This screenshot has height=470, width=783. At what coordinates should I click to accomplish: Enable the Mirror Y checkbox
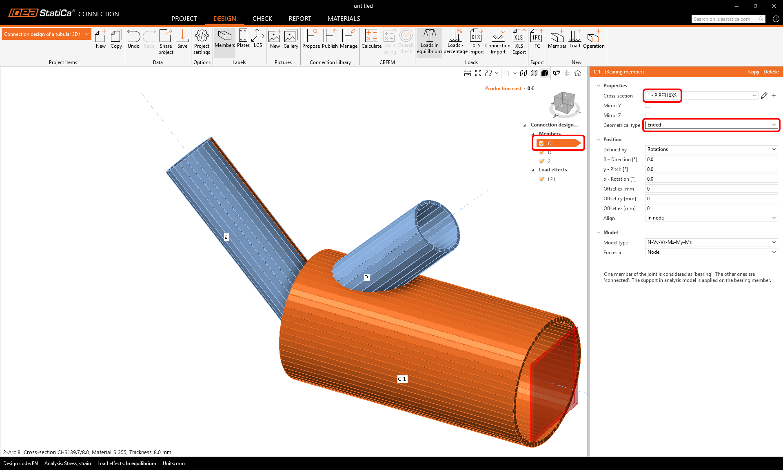point(648,106)
